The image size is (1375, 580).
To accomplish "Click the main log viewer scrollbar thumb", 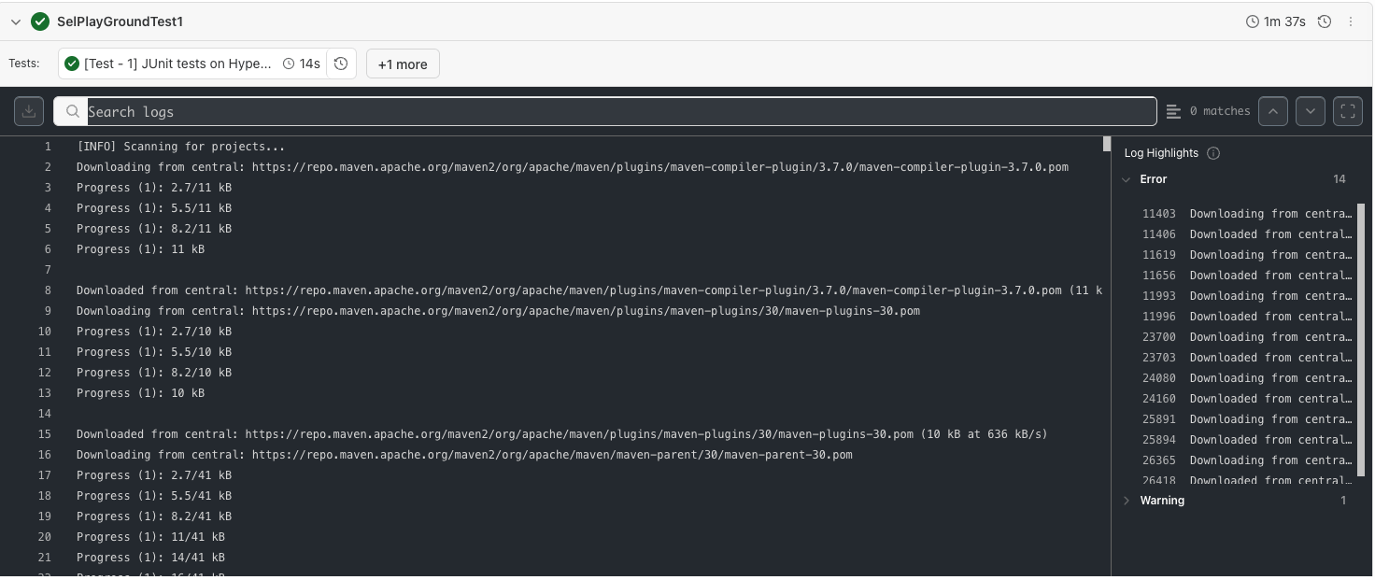I will click(x=1107, y=144).
